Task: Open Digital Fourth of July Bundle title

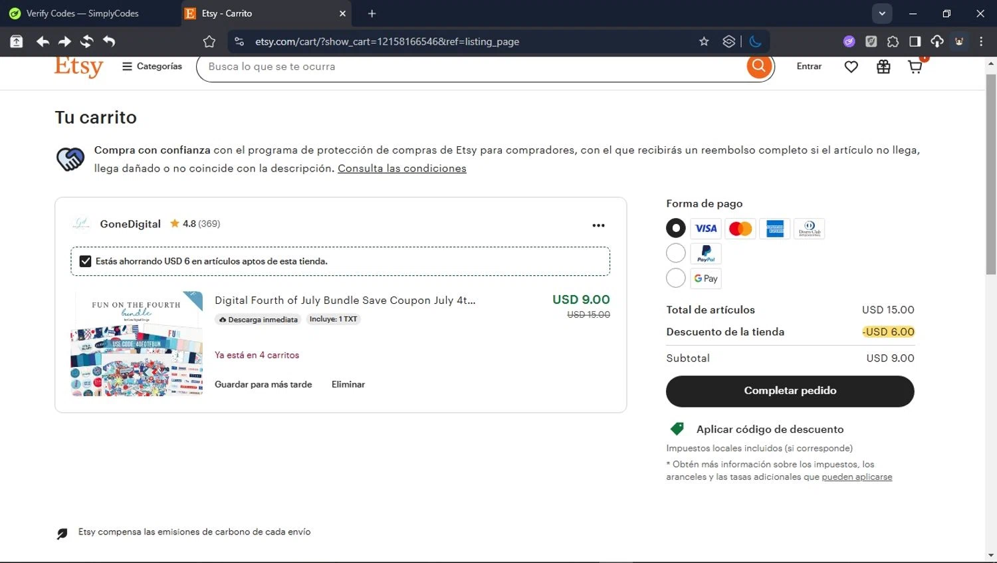Action: pos(345,300)
